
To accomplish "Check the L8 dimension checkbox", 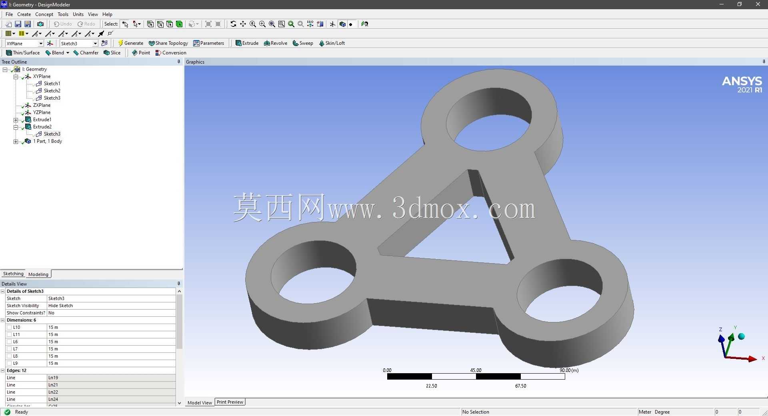I will (9, 356).
